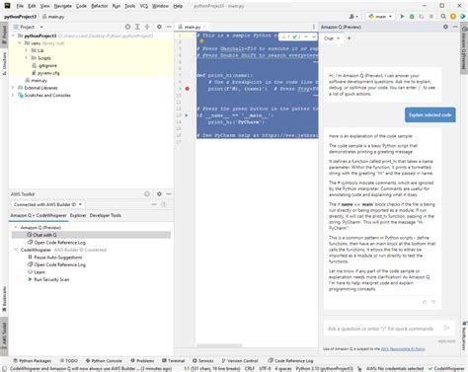
Task: Open AWS Toolkit panel gear options
Action: tap(159, 194)
